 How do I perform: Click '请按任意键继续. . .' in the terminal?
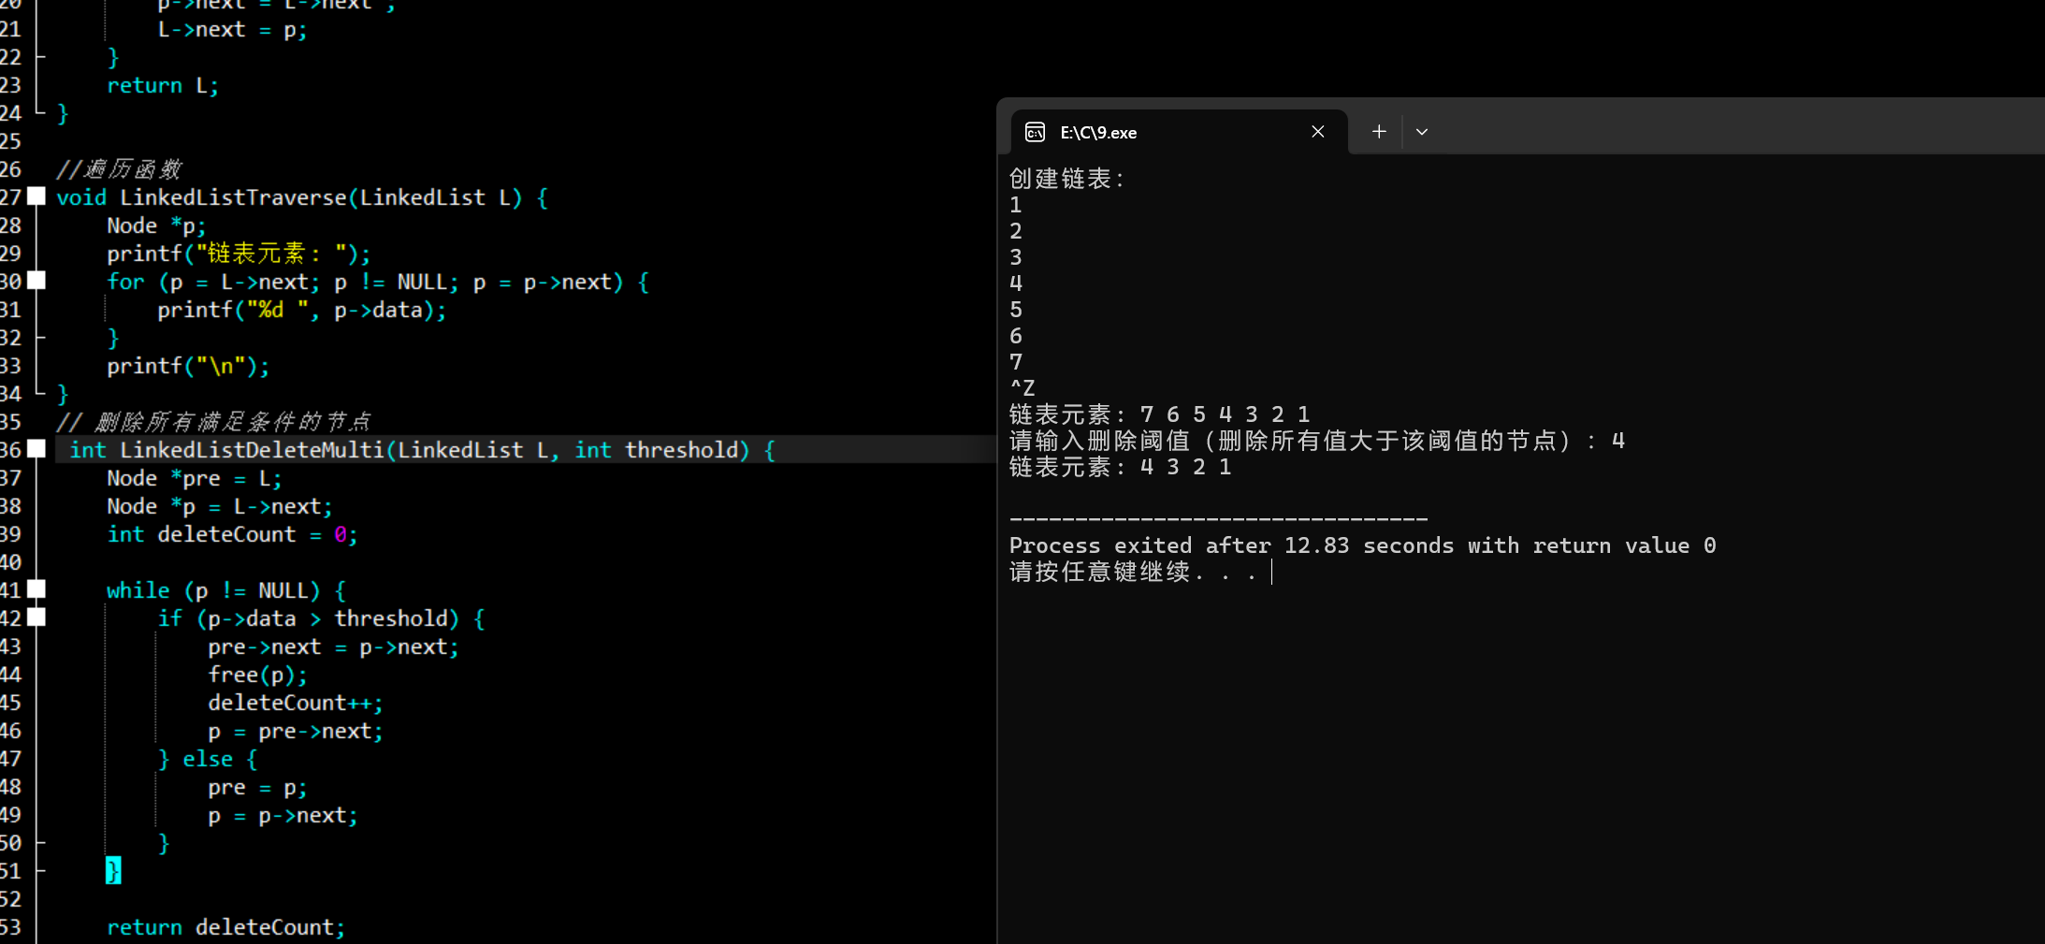(x=1133, y=572)
